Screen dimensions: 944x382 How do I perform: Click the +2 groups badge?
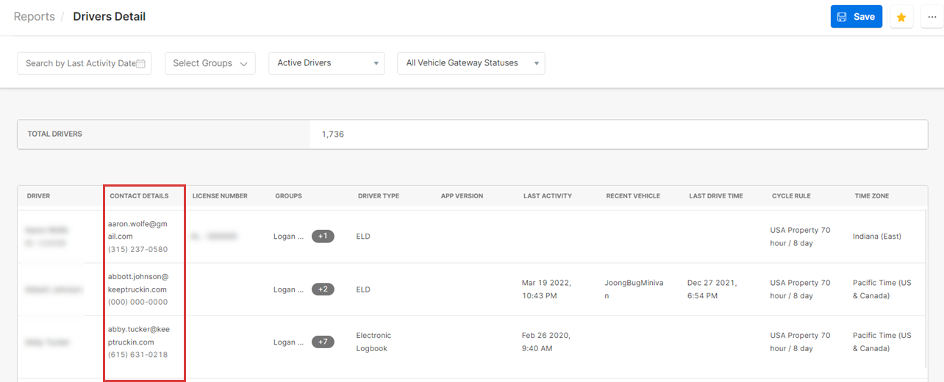point(323,289)
